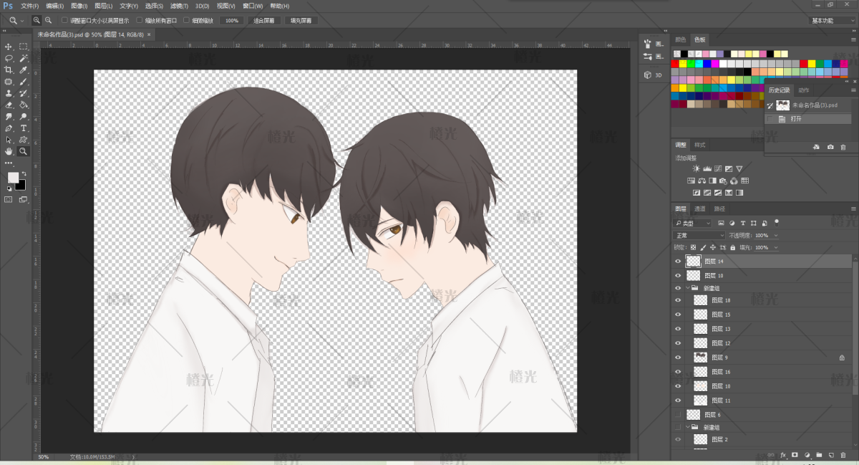Choose the Eyedropper tool
This screenshot has width=859, height=465.
[23, 70]
